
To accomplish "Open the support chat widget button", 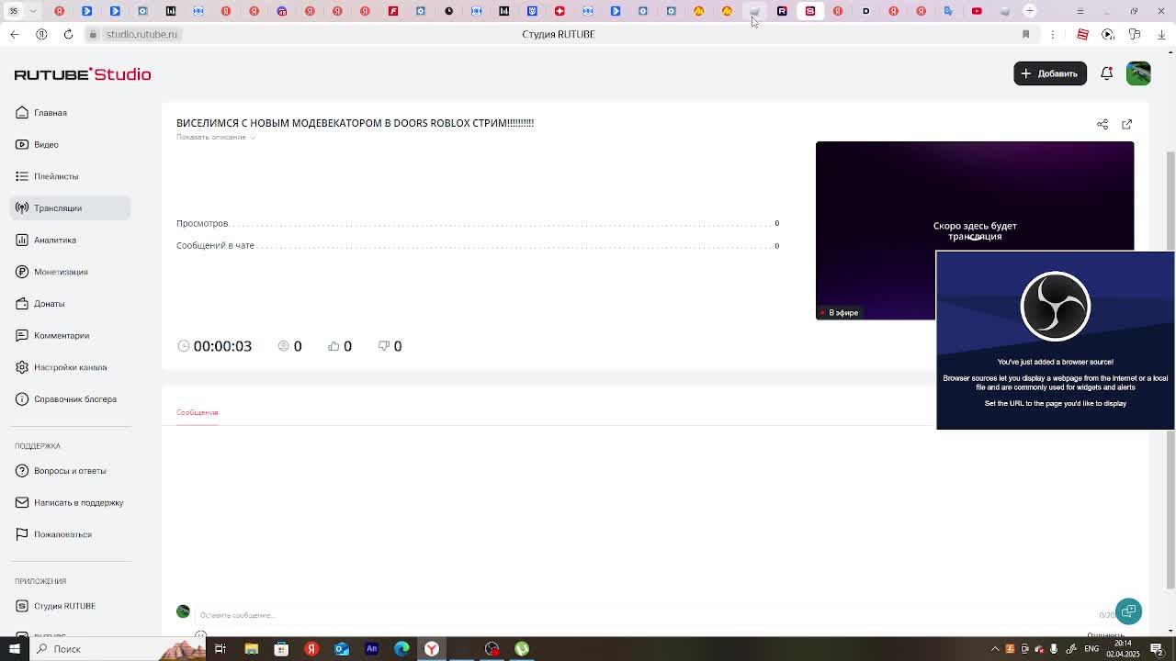I will [x=1128, y=611].
